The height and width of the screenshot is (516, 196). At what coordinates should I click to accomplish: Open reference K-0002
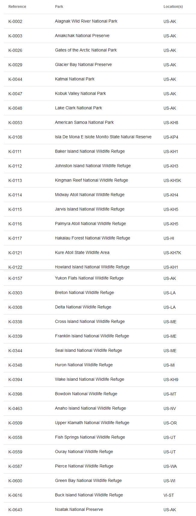(x=15, y=21)
